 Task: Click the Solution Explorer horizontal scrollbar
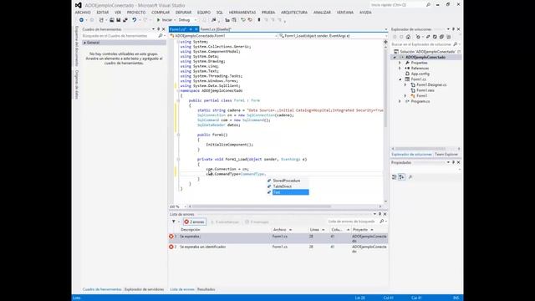420,149
